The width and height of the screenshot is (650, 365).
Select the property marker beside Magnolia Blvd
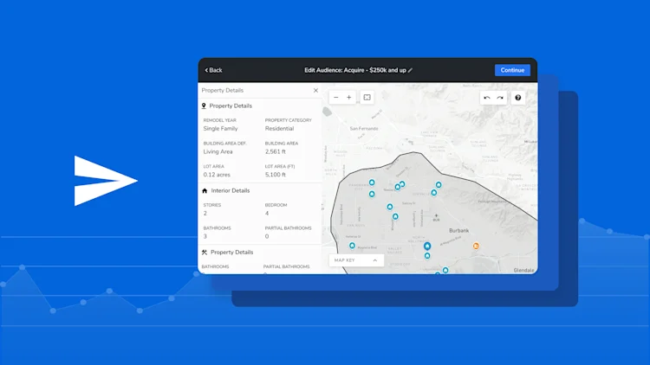(352, 246)
